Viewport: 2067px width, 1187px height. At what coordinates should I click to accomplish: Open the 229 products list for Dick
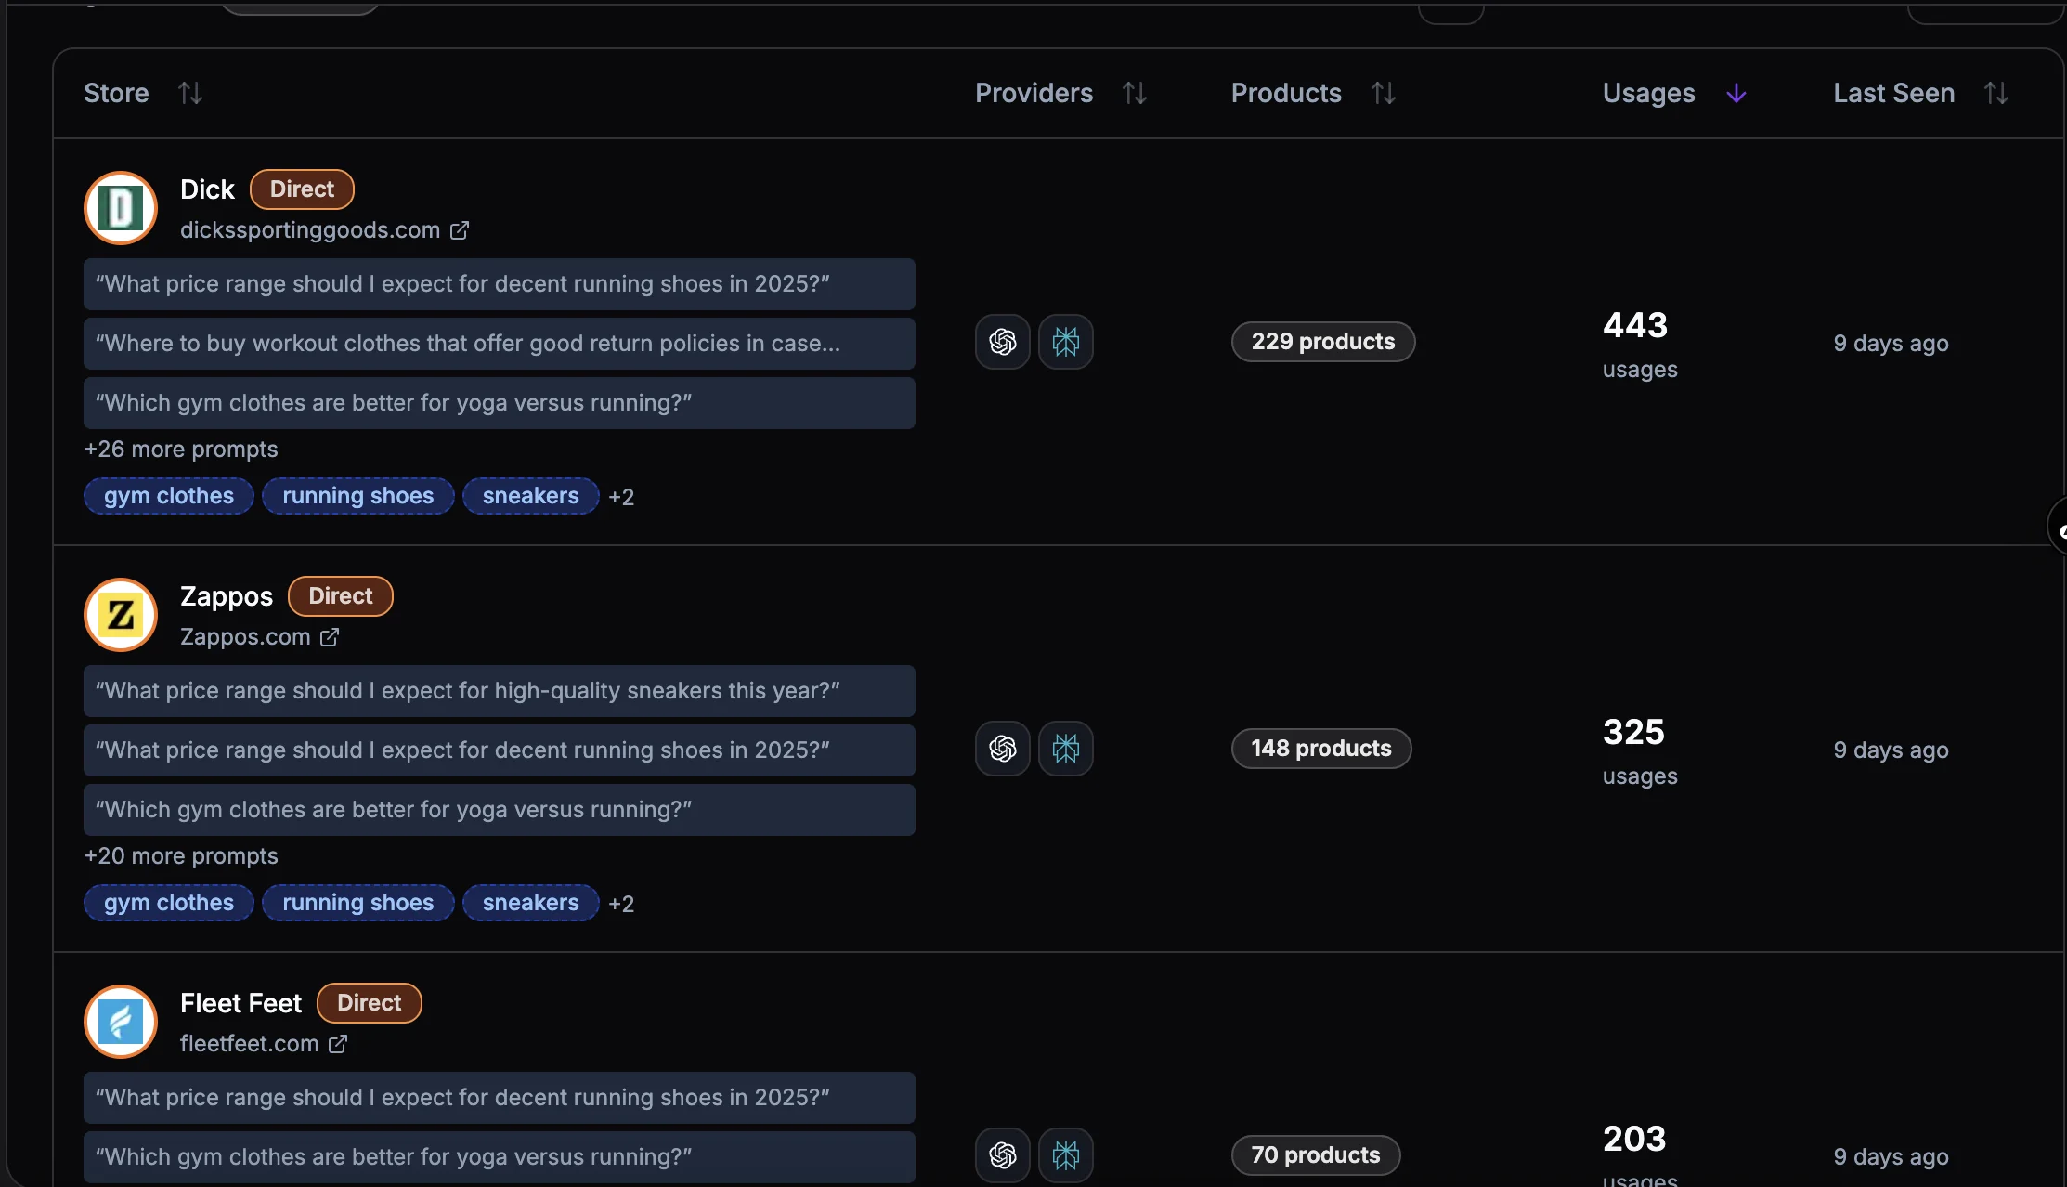(x=1322, y=341)
